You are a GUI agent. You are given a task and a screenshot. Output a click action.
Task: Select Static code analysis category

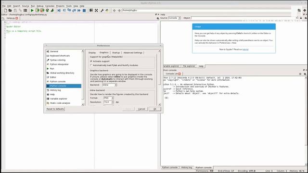click(64, 103)
